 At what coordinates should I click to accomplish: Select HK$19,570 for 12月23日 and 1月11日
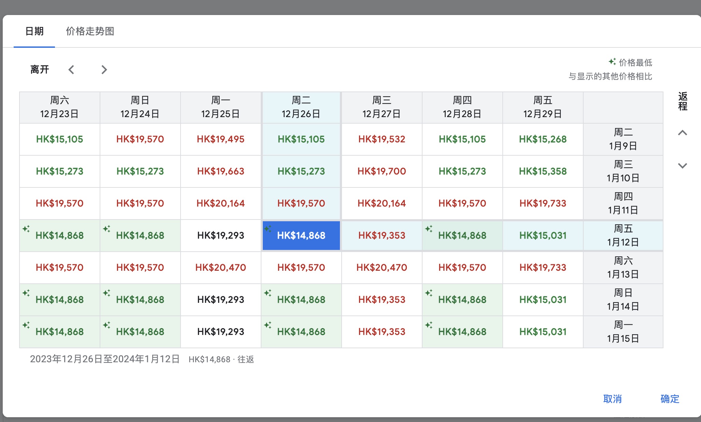coord(60,203)
